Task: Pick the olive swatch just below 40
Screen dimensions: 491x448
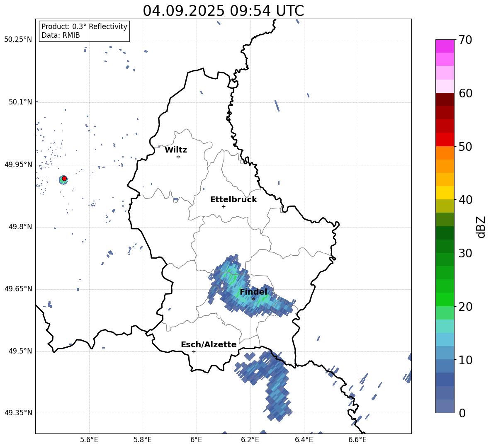Action: tap(445, 206)
